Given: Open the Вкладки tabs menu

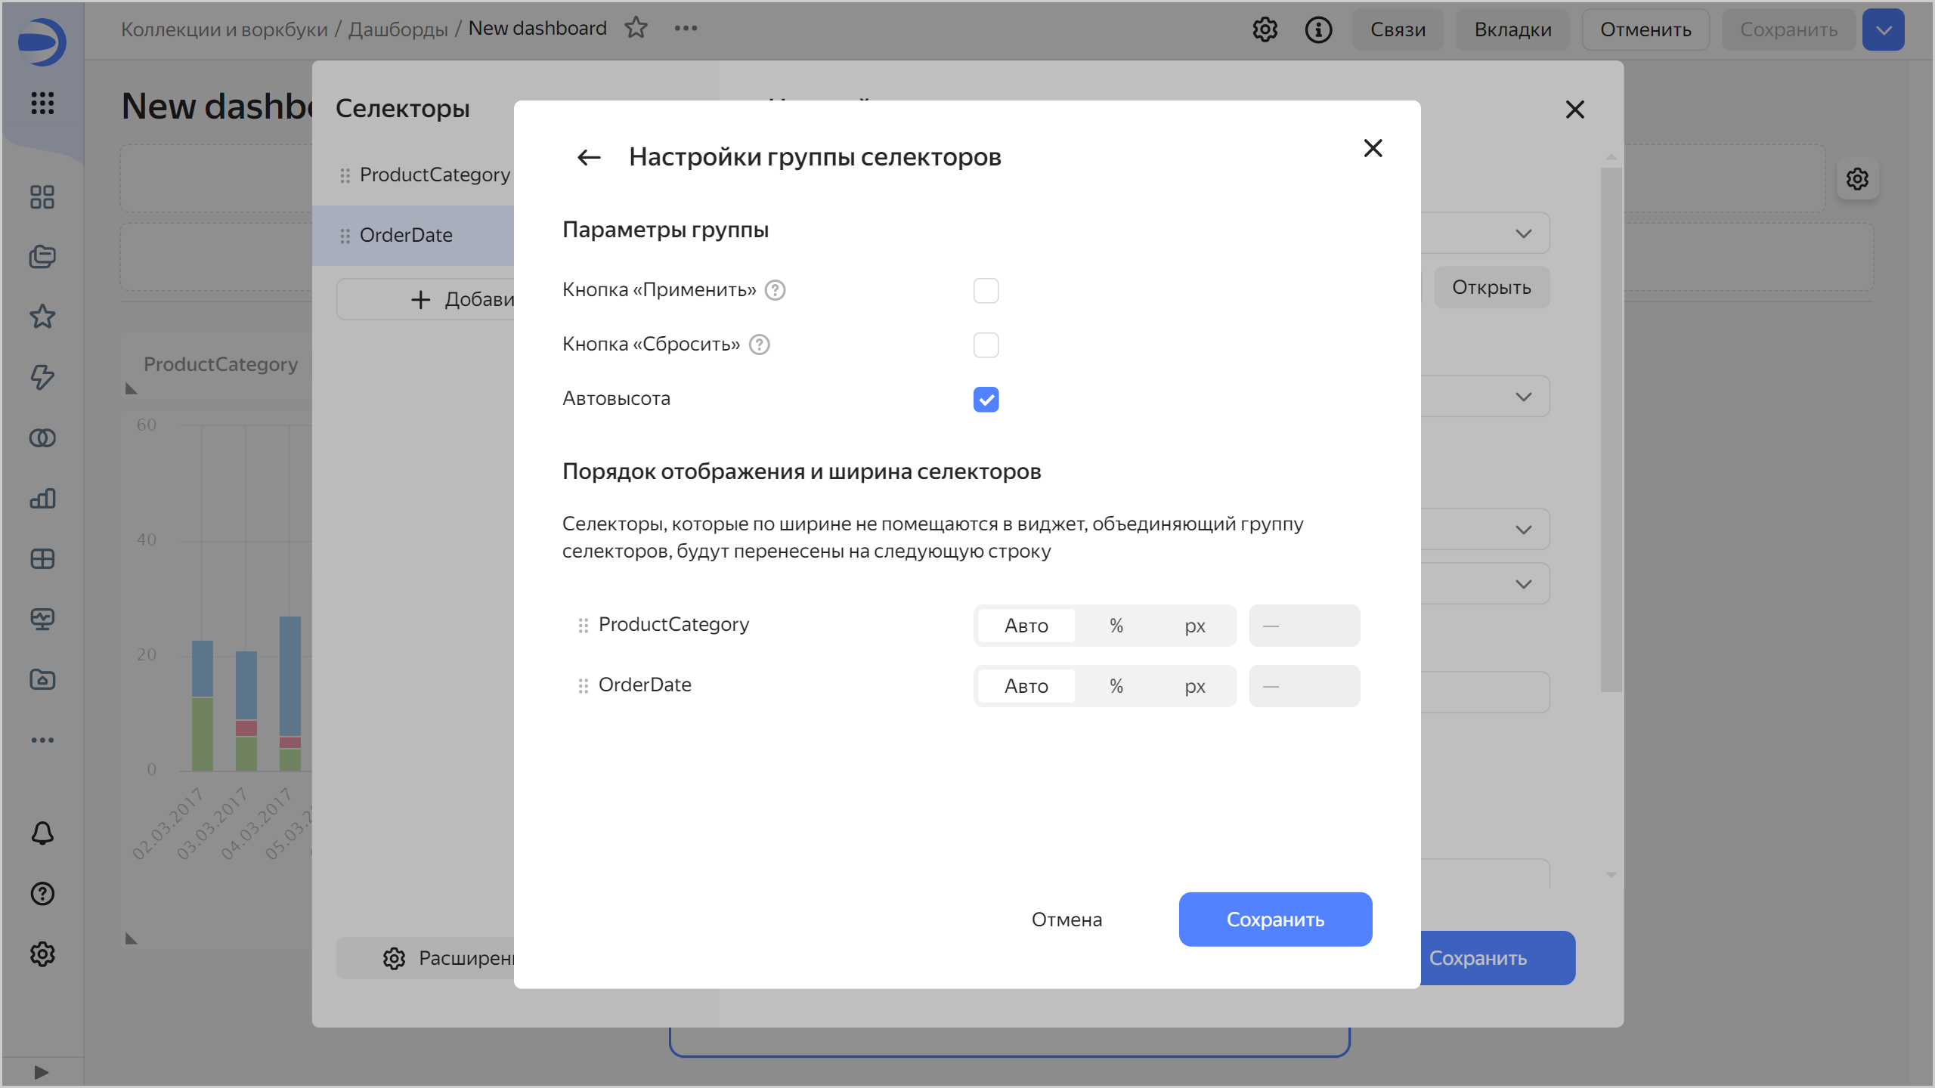Looking at the screenshot, I should pos(1512,29).
